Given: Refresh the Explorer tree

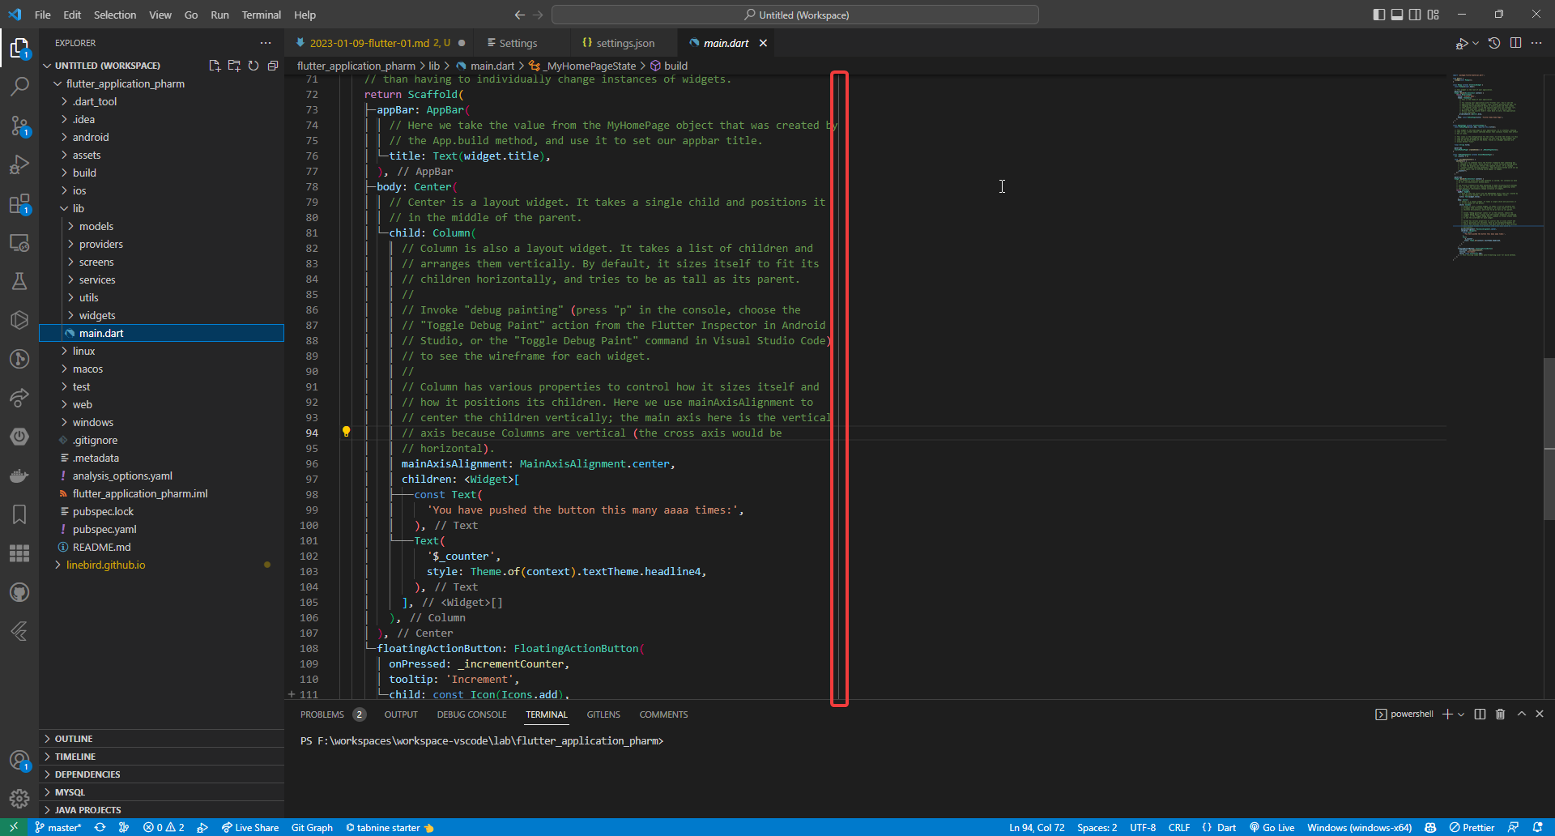Looking at the screenshot, I should (x=253, y=66).
